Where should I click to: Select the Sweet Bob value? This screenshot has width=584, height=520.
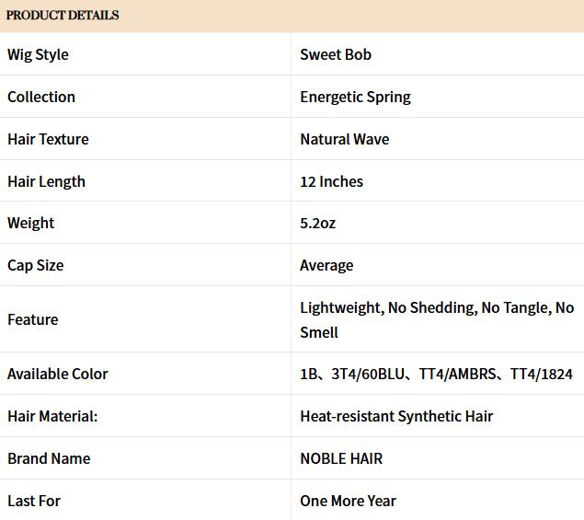(x=336, y=54)
